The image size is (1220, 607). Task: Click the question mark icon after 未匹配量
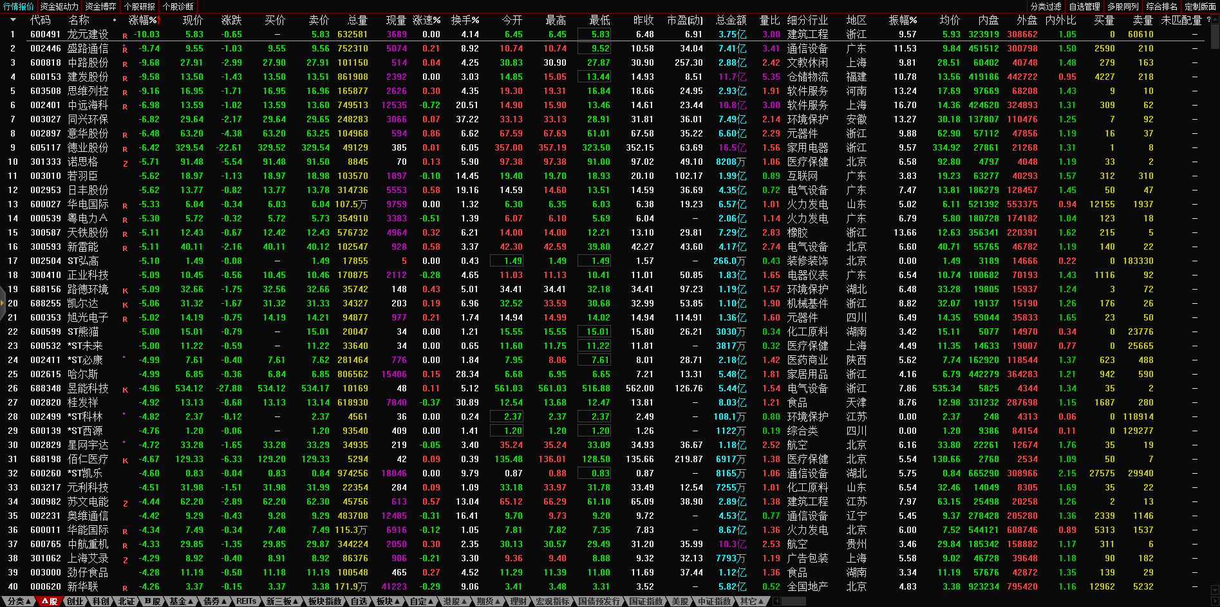[x=1208, y=20]
